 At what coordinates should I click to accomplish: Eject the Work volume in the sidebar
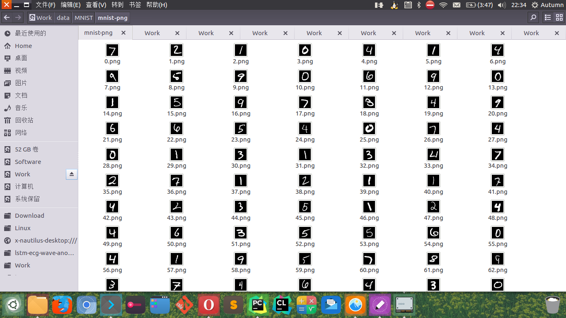[71, 174]
